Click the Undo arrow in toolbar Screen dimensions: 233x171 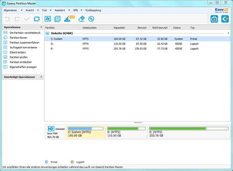click(x=7, y=19)
